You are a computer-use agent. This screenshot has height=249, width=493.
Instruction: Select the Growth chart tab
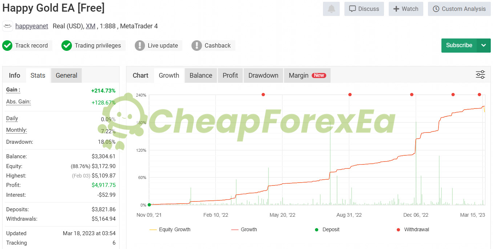point(169,75)
